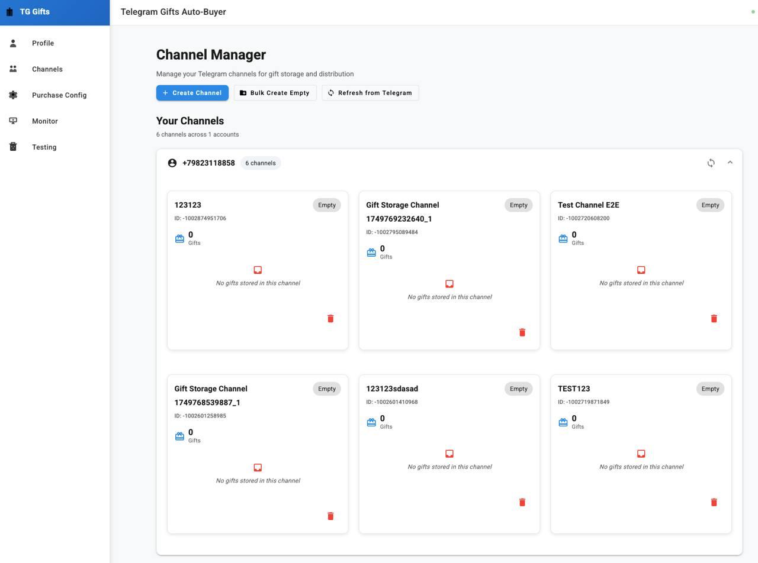Go to the Channels section

pyautogui.click(x=55, y=69)
